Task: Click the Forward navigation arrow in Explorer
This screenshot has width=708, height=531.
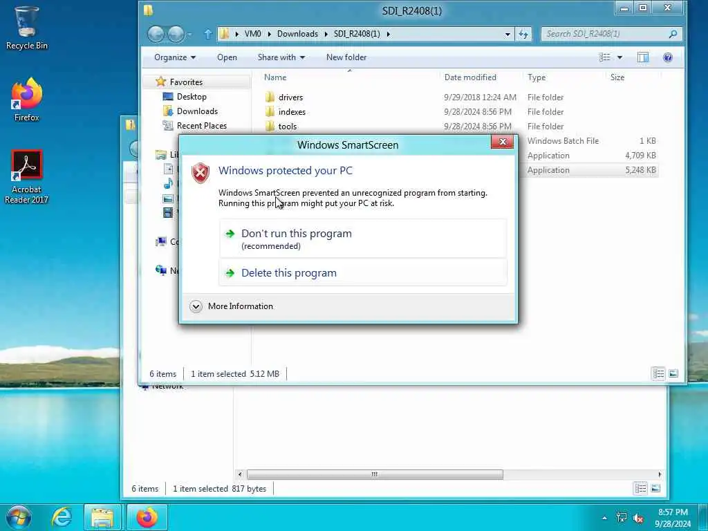Action: pos(176,34)
